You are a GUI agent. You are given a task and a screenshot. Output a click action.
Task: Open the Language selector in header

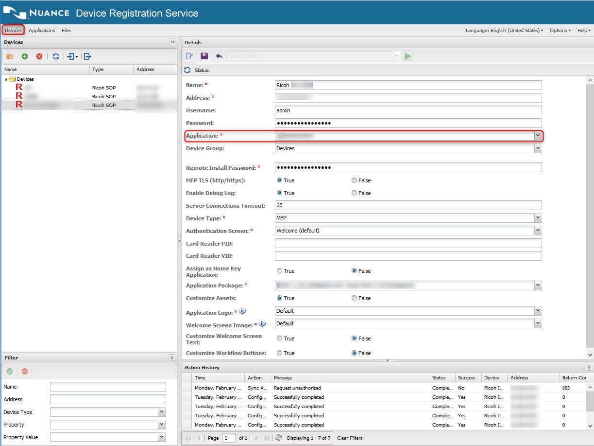pos(504,31)
